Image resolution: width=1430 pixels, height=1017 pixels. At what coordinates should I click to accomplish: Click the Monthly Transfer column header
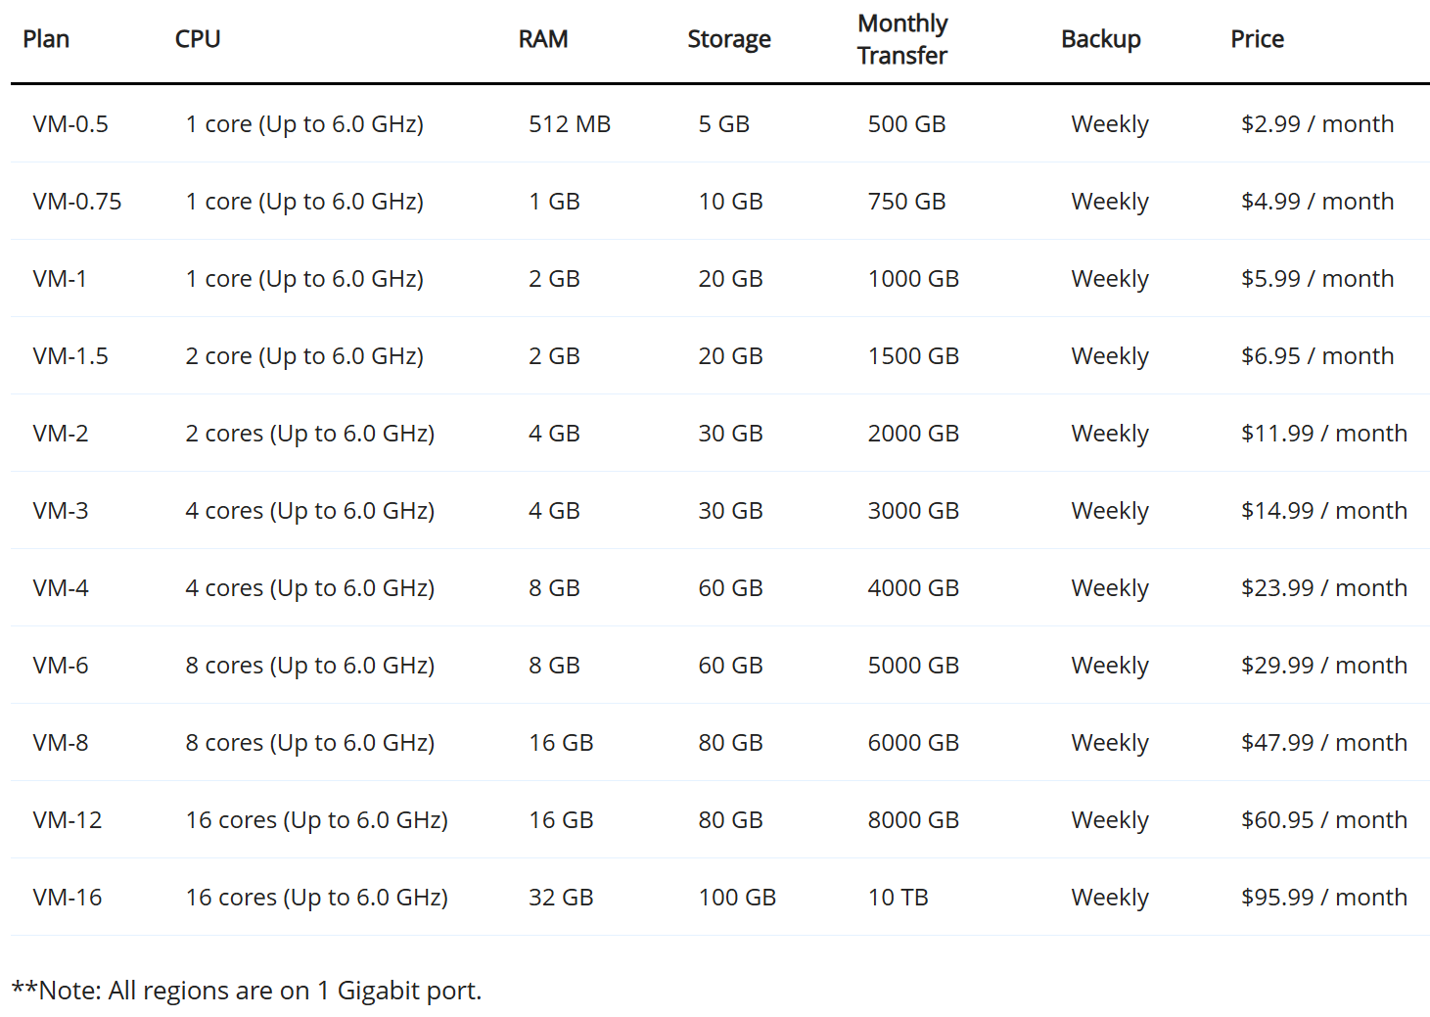902,39
